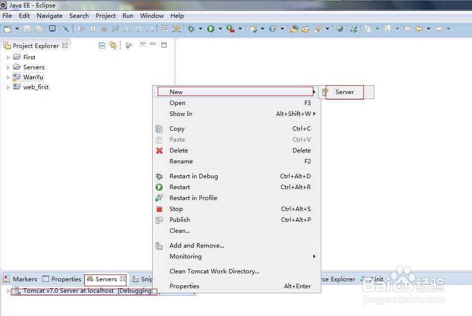
Task: Click the Save toolbar icon
Action: coord(27,29)
